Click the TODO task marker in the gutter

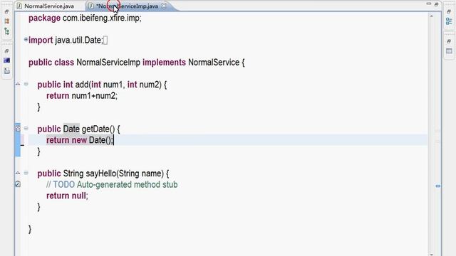(x=18, y=184)
